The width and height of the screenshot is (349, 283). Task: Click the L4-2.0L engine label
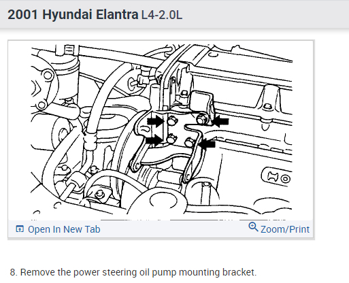(x=162, y=15)
